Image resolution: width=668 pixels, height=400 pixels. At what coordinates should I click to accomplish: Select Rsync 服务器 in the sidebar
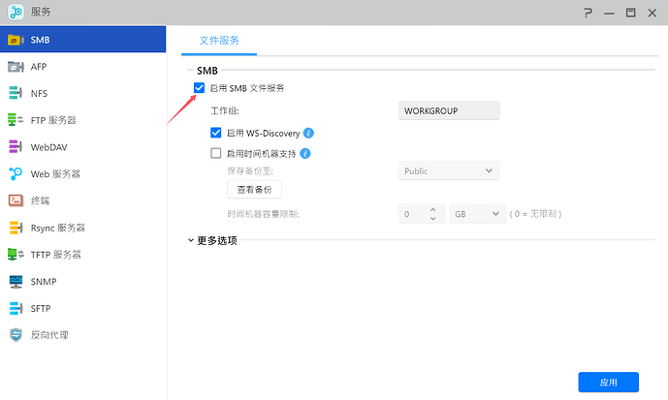pos(58,228)
